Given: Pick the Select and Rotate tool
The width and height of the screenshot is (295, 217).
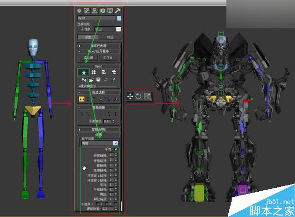Looking at the screenshot, I should pyautogui.click(x=138, y=96).
